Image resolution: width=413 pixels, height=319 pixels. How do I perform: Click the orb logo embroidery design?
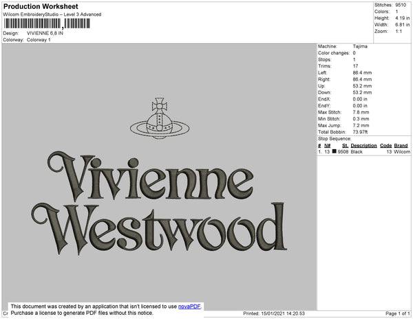tap(160, 118)
